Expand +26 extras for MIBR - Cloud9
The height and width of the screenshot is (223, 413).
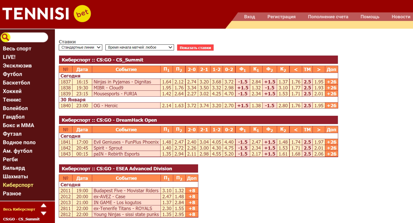pyautogui.click(x=331, y=88)
